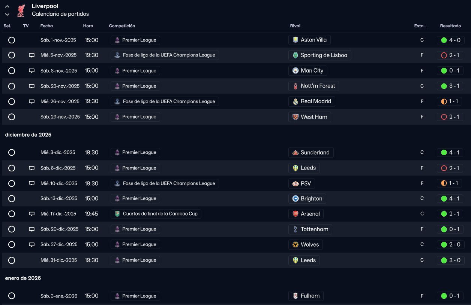Click the Tottenham club badge
This screenshot has height=305, width=471.
click(295, 229)
